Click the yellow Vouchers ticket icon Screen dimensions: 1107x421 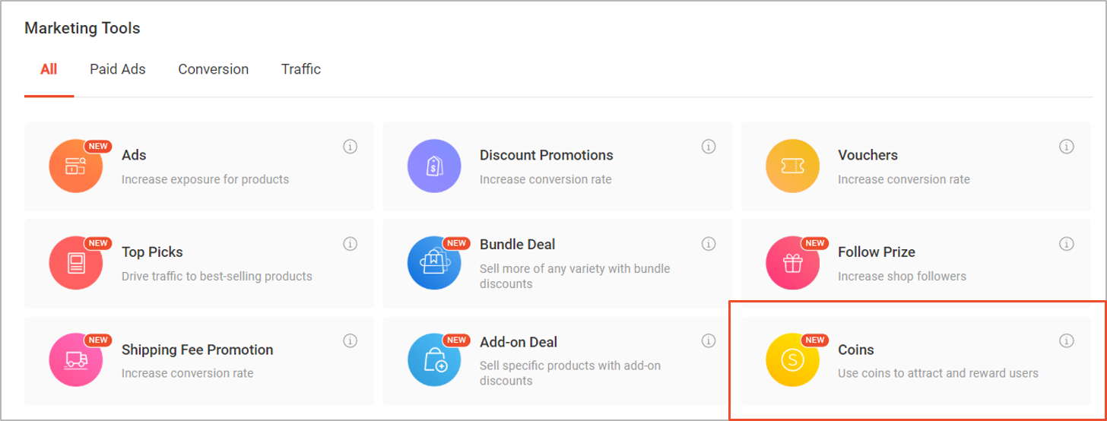pos(792,166)
